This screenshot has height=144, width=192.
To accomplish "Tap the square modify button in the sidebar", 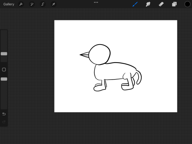I will (x=4, y=70).
